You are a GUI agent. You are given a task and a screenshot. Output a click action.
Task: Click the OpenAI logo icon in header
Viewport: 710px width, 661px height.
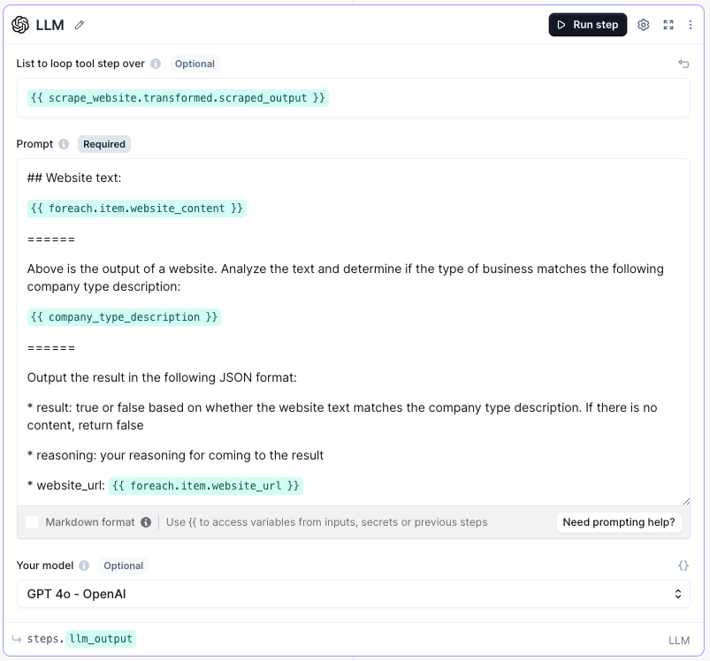(20, 25)
